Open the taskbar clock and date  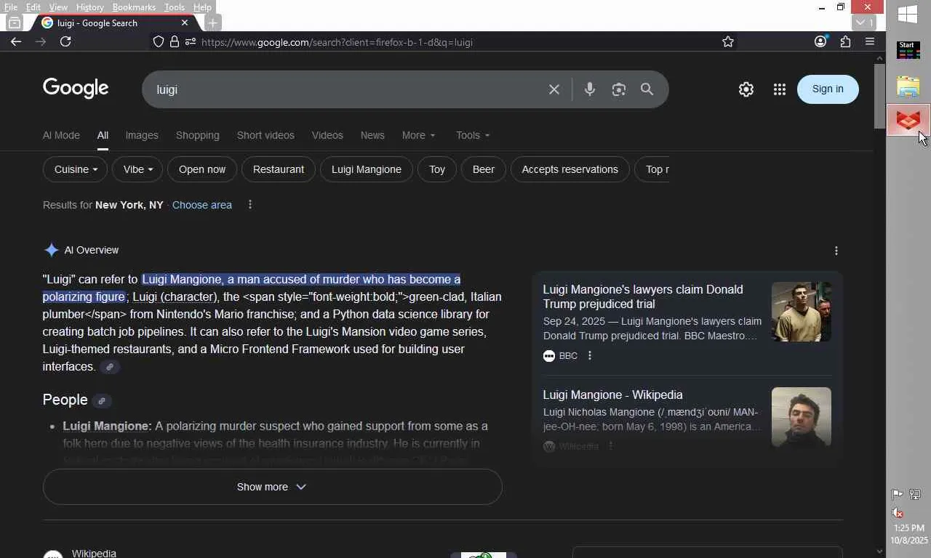click(x=909, y=534)
